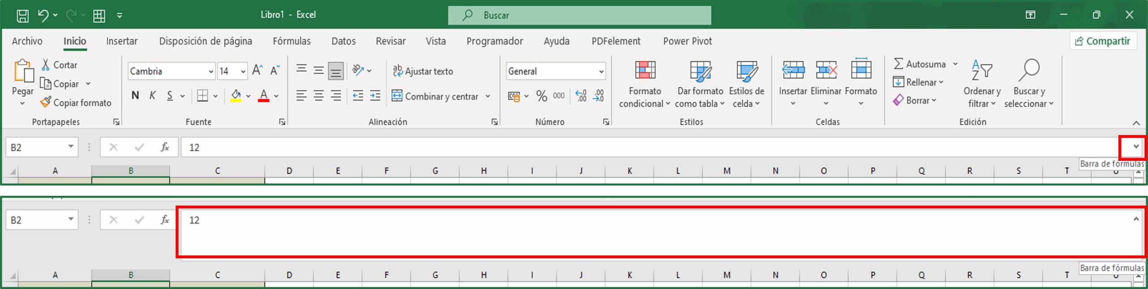Switch to the Fórmulas tab
1148x289 pixels.
[x=291, y=41]
